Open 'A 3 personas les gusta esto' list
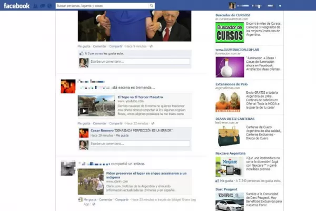 click(x=104, y=53)
